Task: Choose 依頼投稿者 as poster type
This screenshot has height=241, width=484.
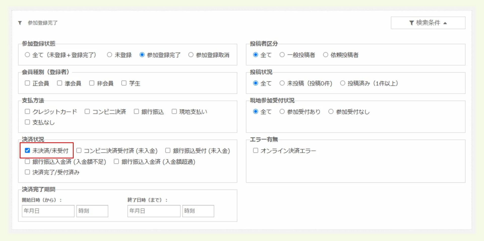Action: pos(326,55)
